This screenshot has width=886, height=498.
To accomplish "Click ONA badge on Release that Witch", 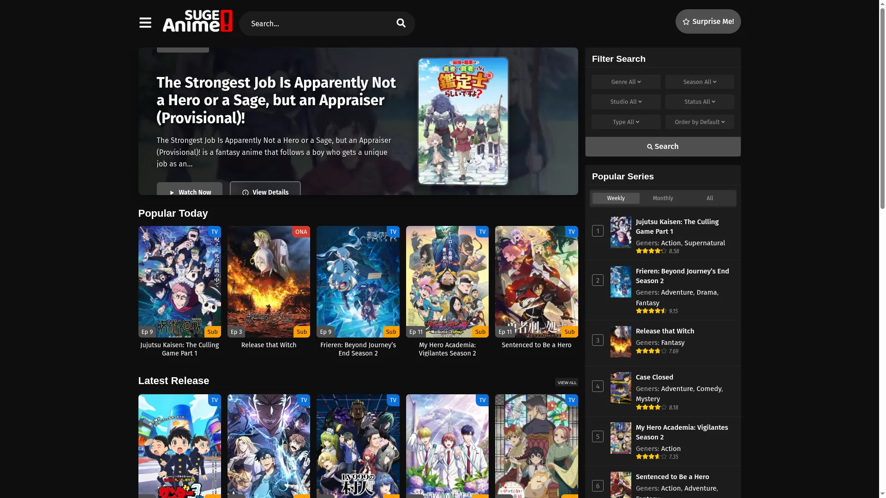I will (301, 231).
